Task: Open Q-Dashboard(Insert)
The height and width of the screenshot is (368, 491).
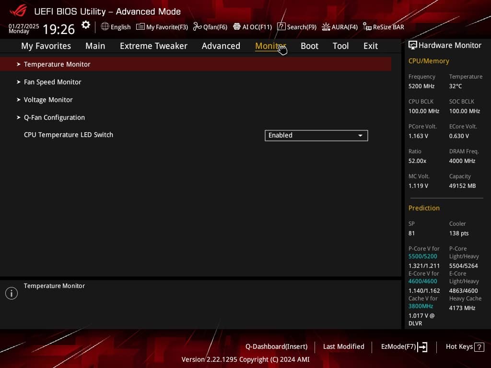Action: coord(277,347)
